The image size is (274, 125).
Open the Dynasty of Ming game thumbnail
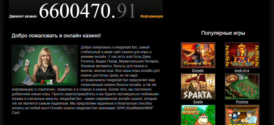198,55
